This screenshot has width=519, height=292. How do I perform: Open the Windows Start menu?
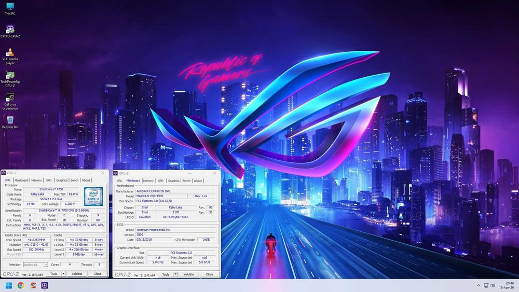9,285
